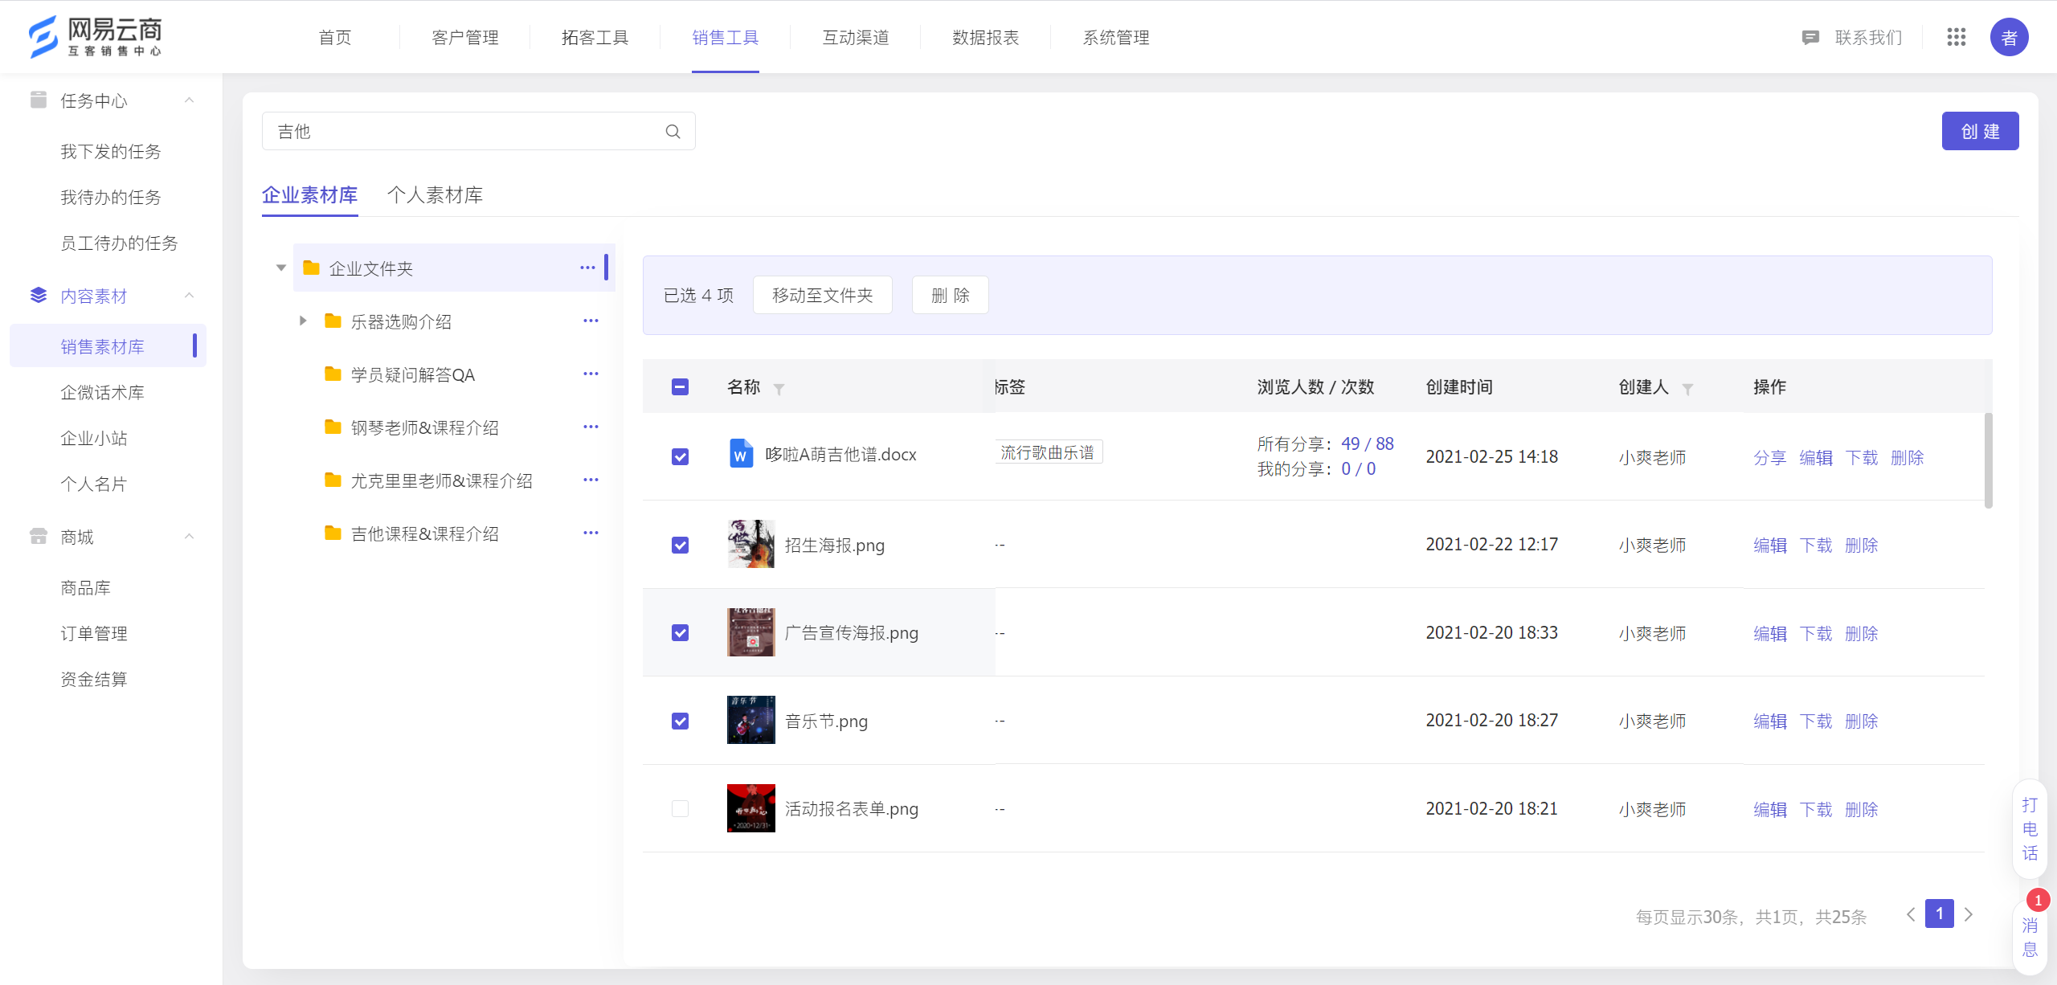Check the 活动报名表单.png checkbox

pyautogui.click(x=680, y=808)
